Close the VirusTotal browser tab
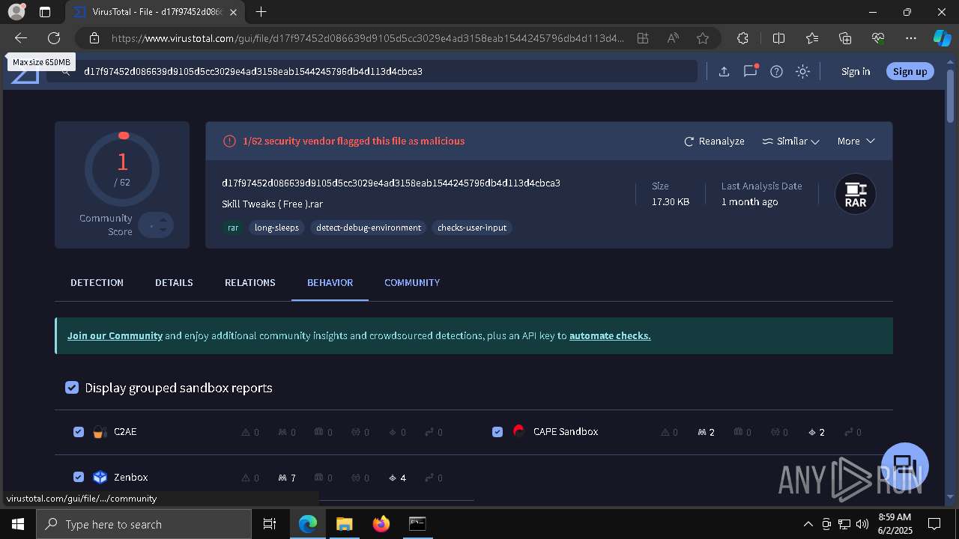 (x=234, y=12)
